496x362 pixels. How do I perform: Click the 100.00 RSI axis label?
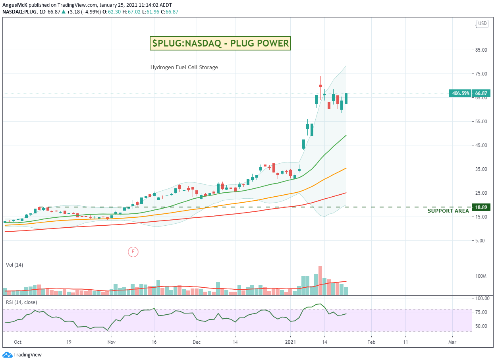tap(482, 298)
